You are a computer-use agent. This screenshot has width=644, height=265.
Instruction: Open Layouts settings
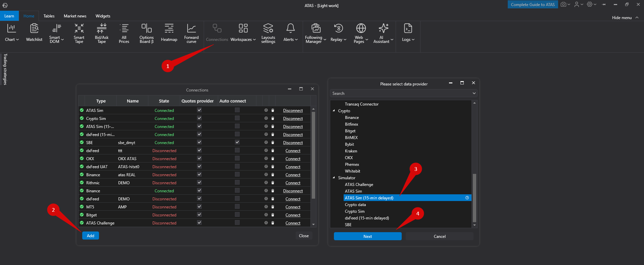[x=268, y=33]
